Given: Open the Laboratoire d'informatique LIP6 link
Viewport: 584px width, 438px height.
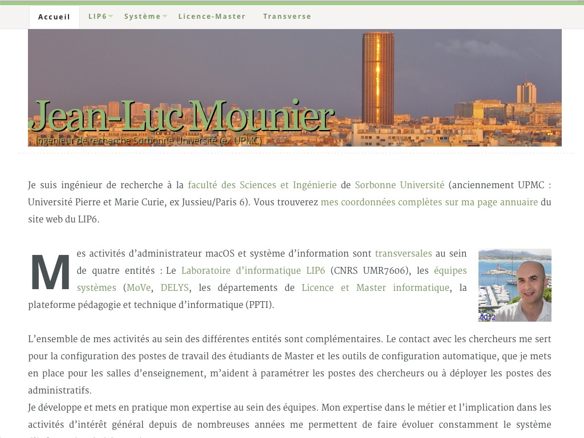Looking at the screenshot, I should pos(253,270).
